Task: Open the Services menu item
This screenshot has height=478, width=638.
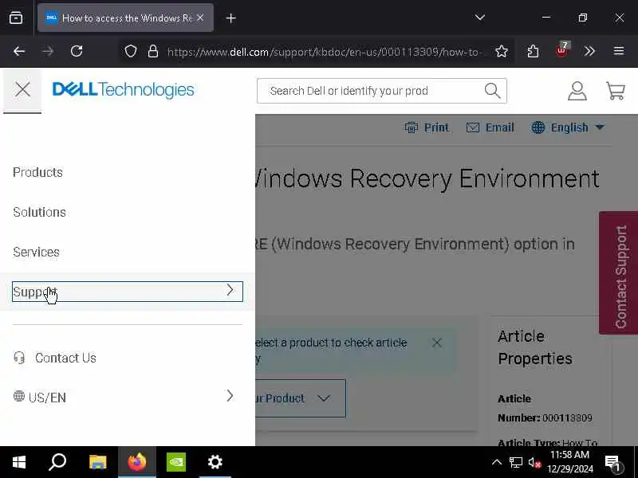Action: [x=36, y=252]
